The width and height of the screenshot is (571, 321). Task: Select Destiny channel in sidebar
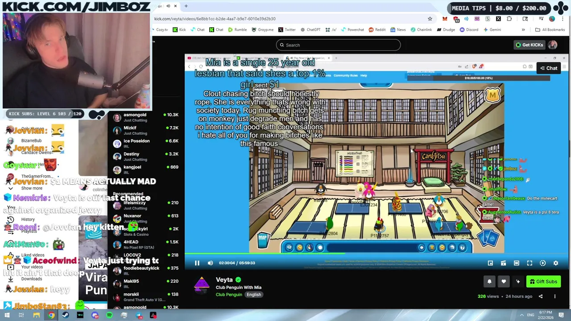click(x=145, y=156)
